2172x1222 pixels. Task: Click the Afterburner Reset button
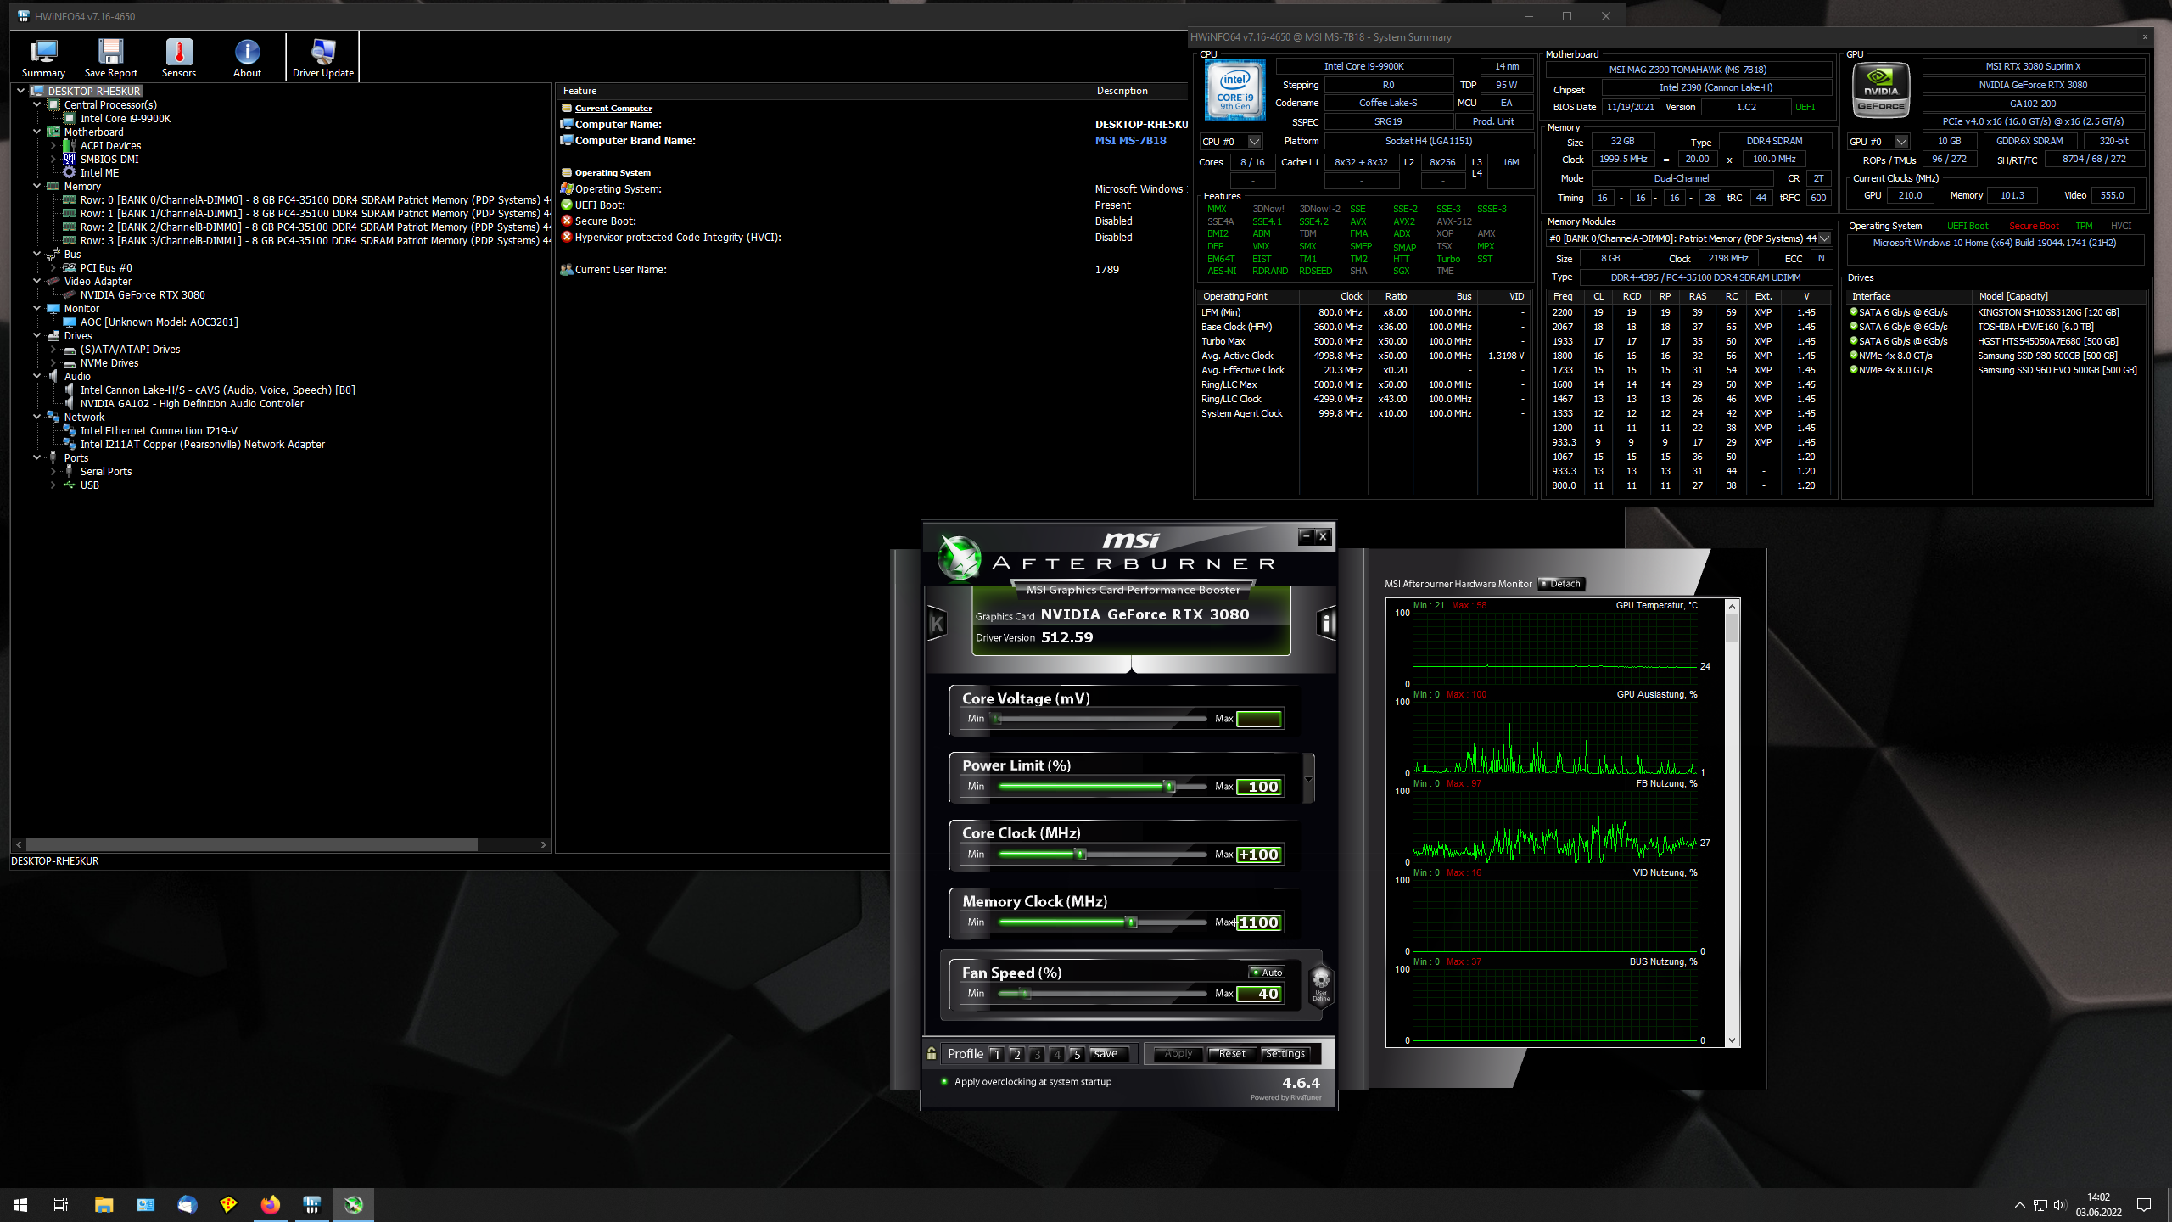pyautogui.click(x=1232, y=1054)
